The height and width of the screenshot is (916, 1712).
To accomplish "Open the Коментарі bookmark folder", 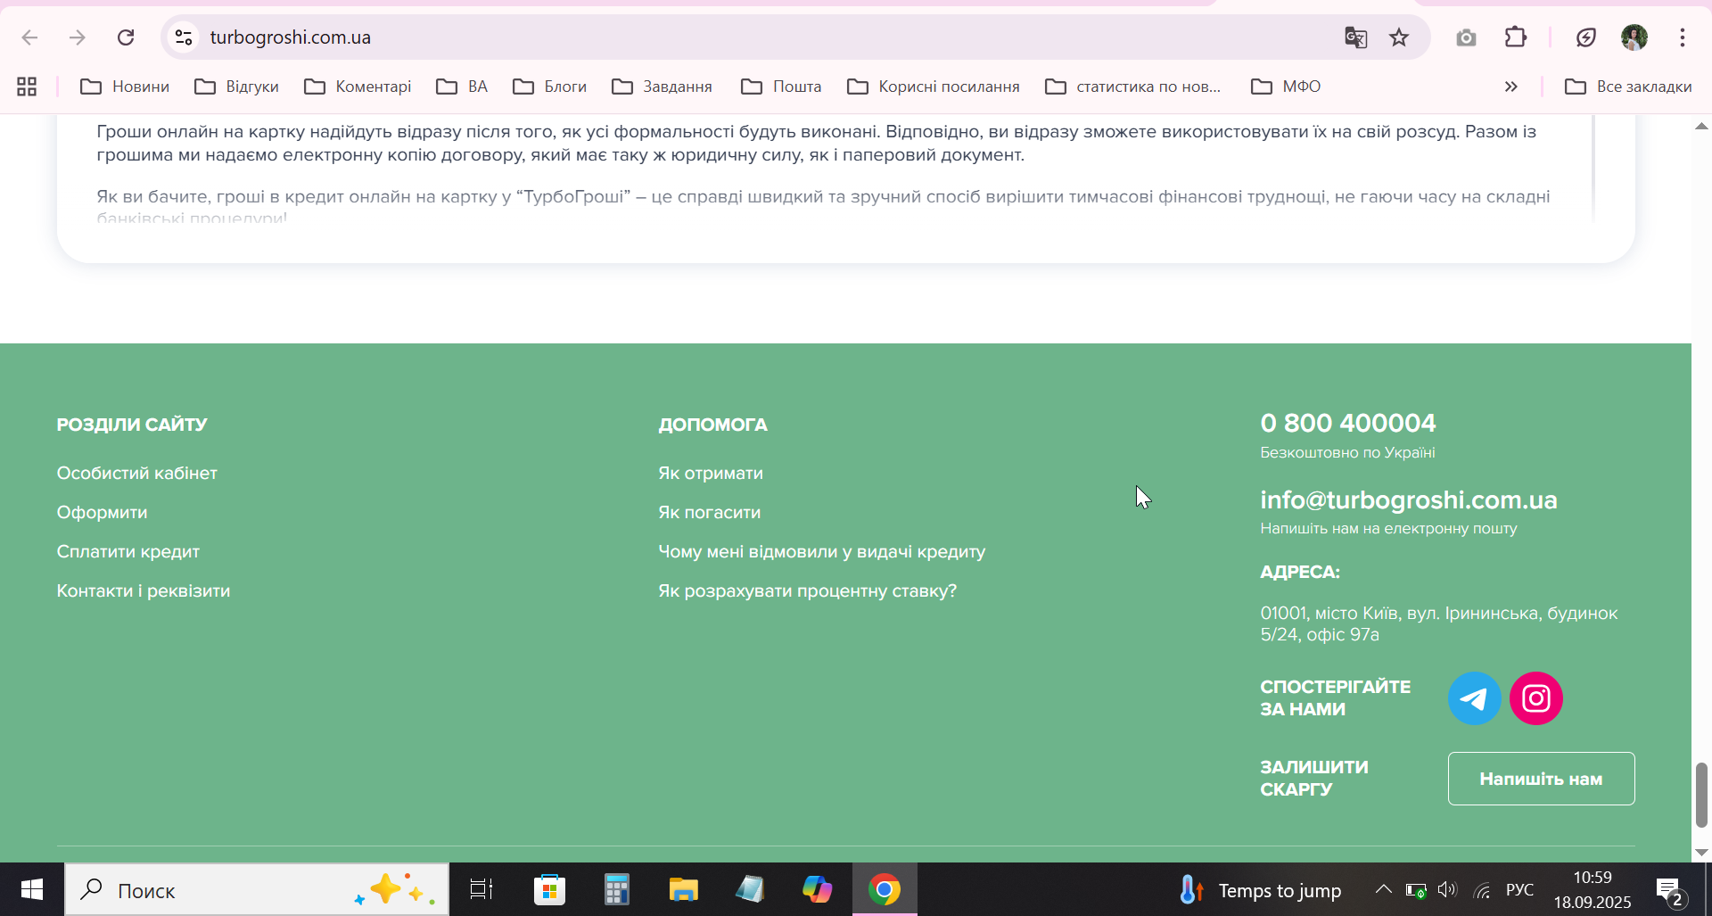I will click(x=358, y=87).
